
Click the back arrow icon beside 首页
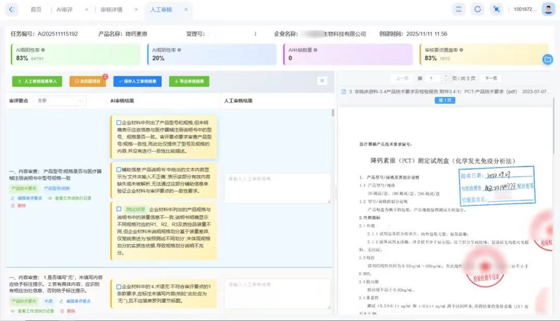11,10
